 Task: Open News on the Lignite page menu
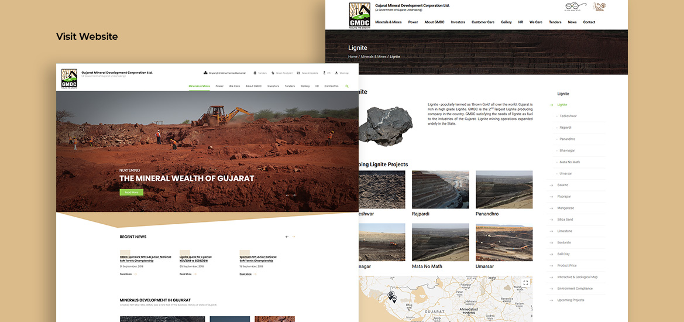(x=572, y=22)
